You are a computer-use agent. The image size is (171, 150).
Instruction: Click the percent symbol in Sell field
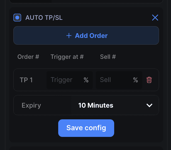click(x=135, y=80)
